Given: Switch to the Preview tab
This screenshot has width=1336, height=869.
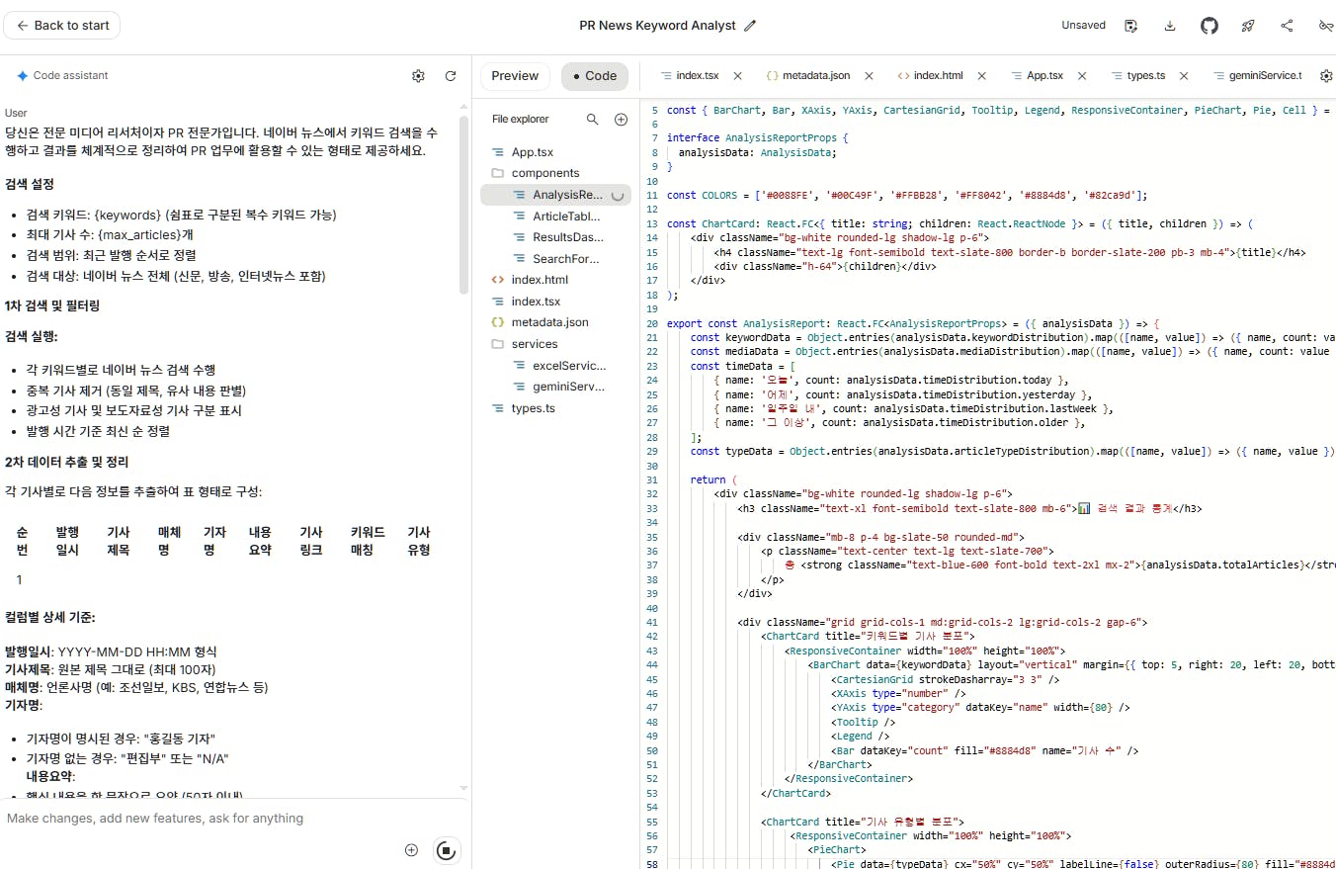Looking at the screenshot, I should pos(515,74).
